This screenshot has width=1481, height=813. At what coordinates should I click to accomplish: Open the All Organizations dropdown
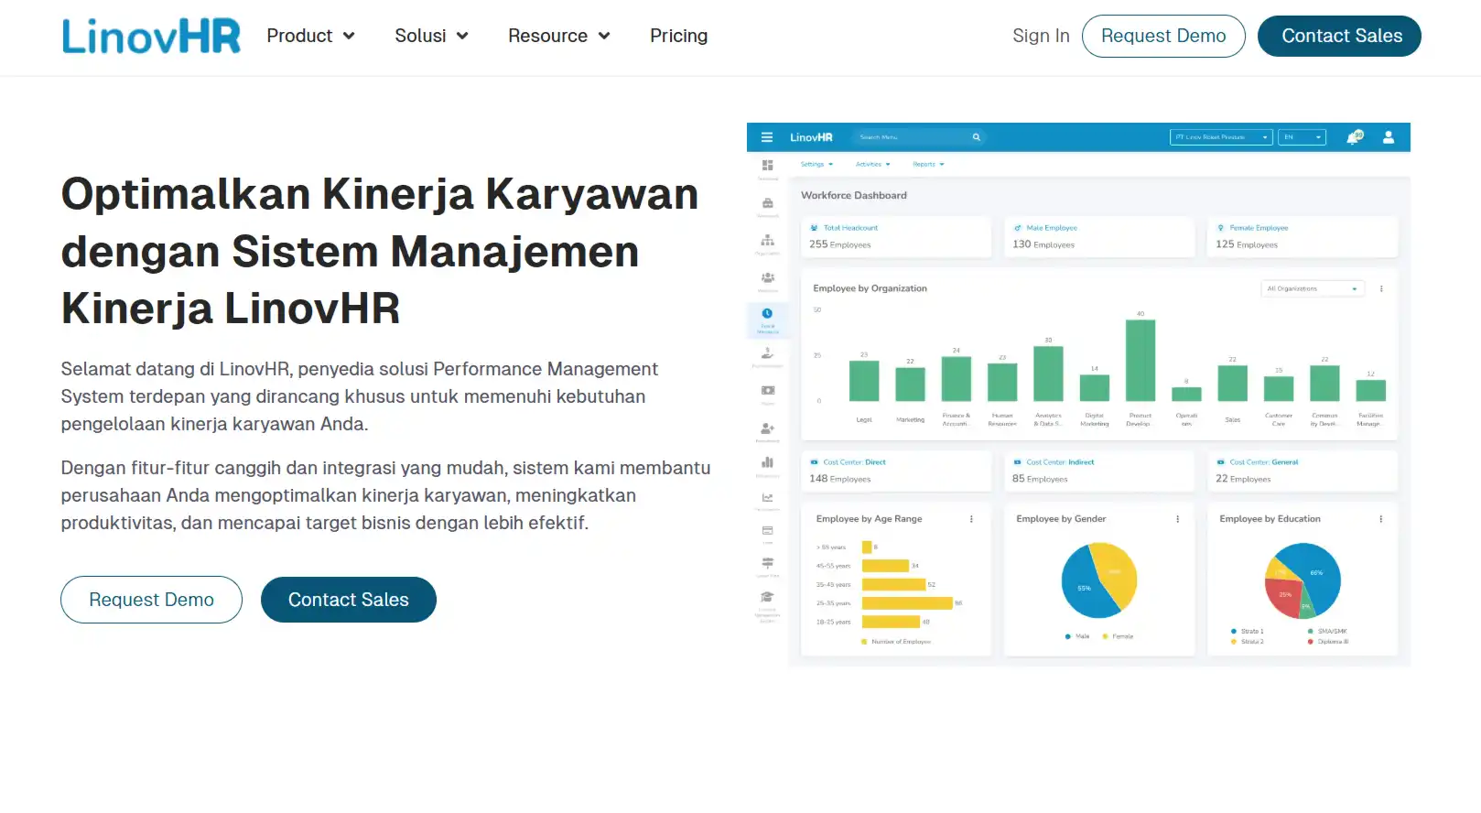tap(1313, 288)
